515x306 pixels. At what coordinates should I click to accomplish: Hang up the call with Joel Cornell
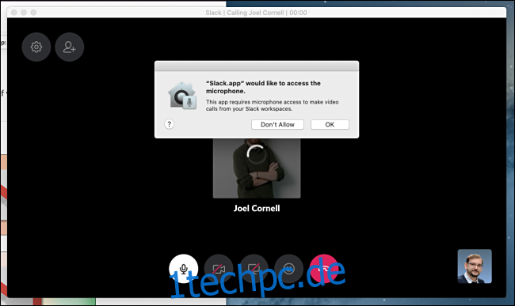324,269
